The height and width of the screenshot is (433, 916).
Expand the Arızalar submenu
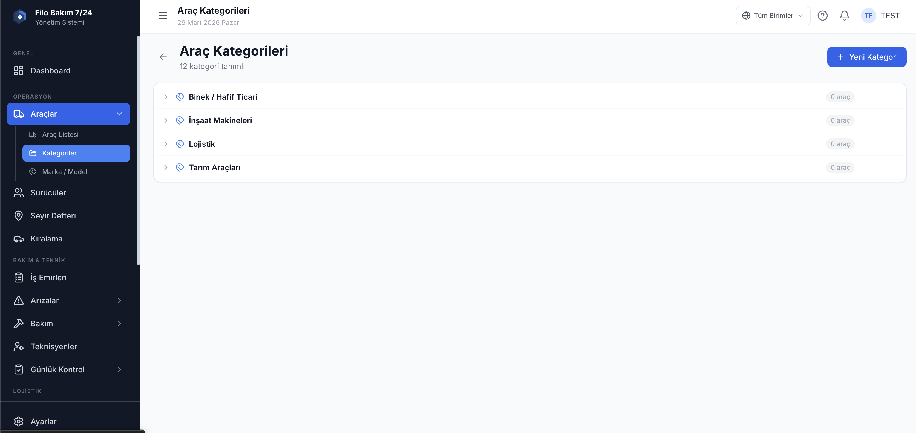[119, 301]
